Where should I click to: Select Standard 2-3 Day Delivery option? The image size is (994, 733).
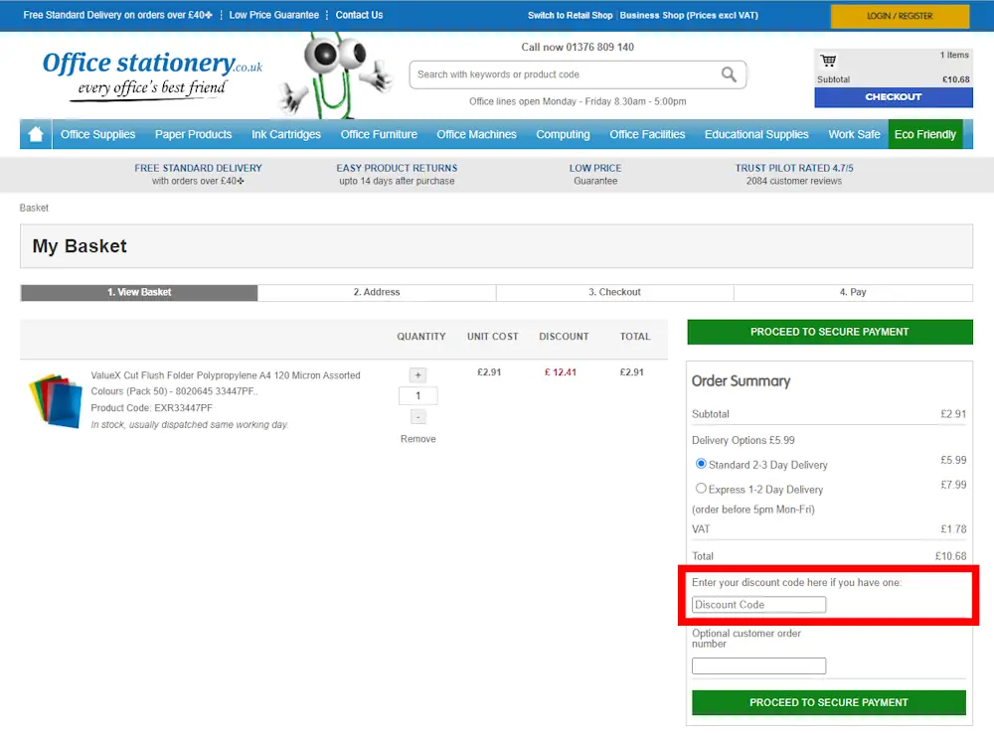(701, 464)
